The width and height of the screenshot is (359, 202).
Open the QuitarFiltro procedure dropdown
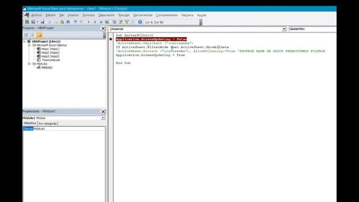pos(312,29)
